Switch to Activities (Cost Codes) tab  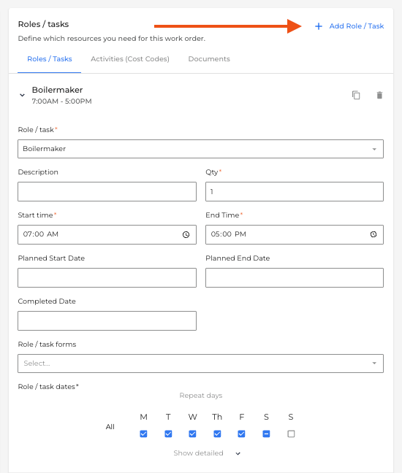[130, 59]
